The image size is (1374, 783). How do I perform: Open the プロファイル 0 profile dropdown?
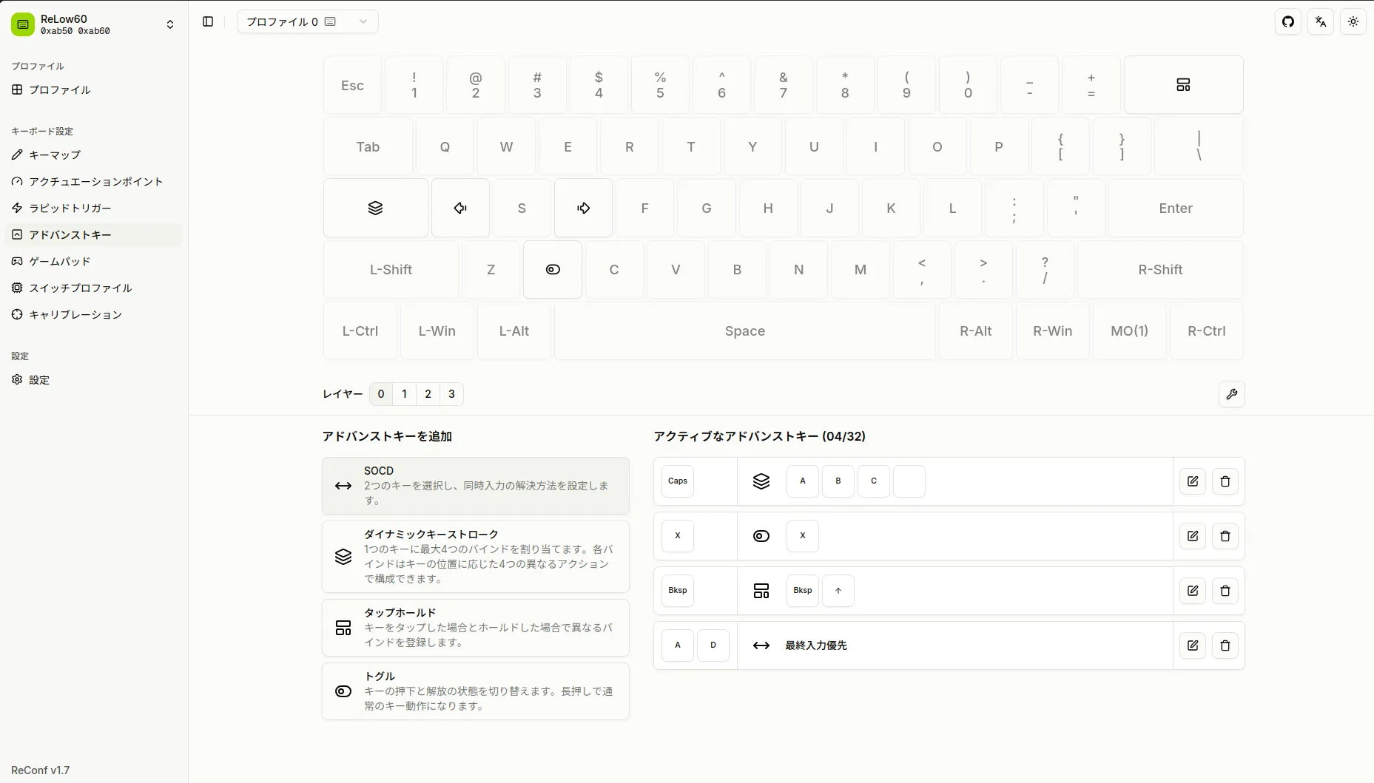click(307, 21)
